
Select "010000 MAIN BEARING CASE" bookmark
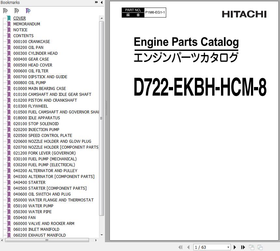click(39, 89)
